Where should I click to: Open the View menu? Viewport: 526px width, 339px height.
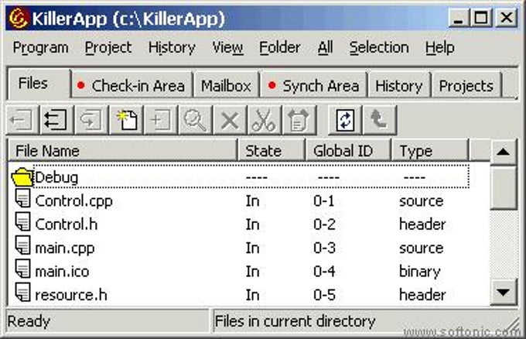pos(227,48)
